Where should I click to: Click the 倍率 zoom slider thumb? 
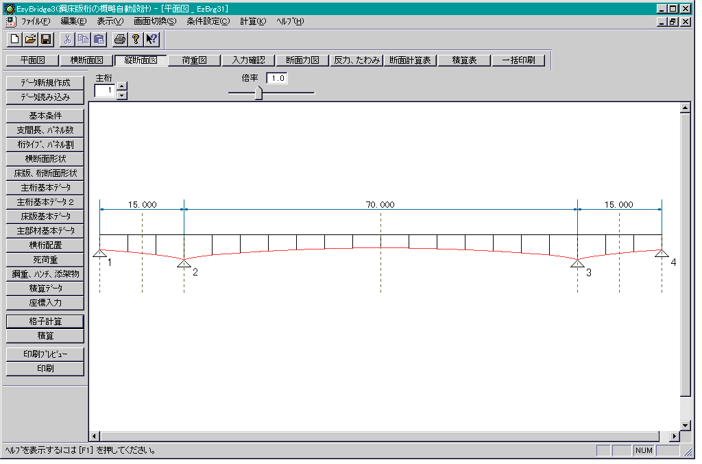coord(258,93)
